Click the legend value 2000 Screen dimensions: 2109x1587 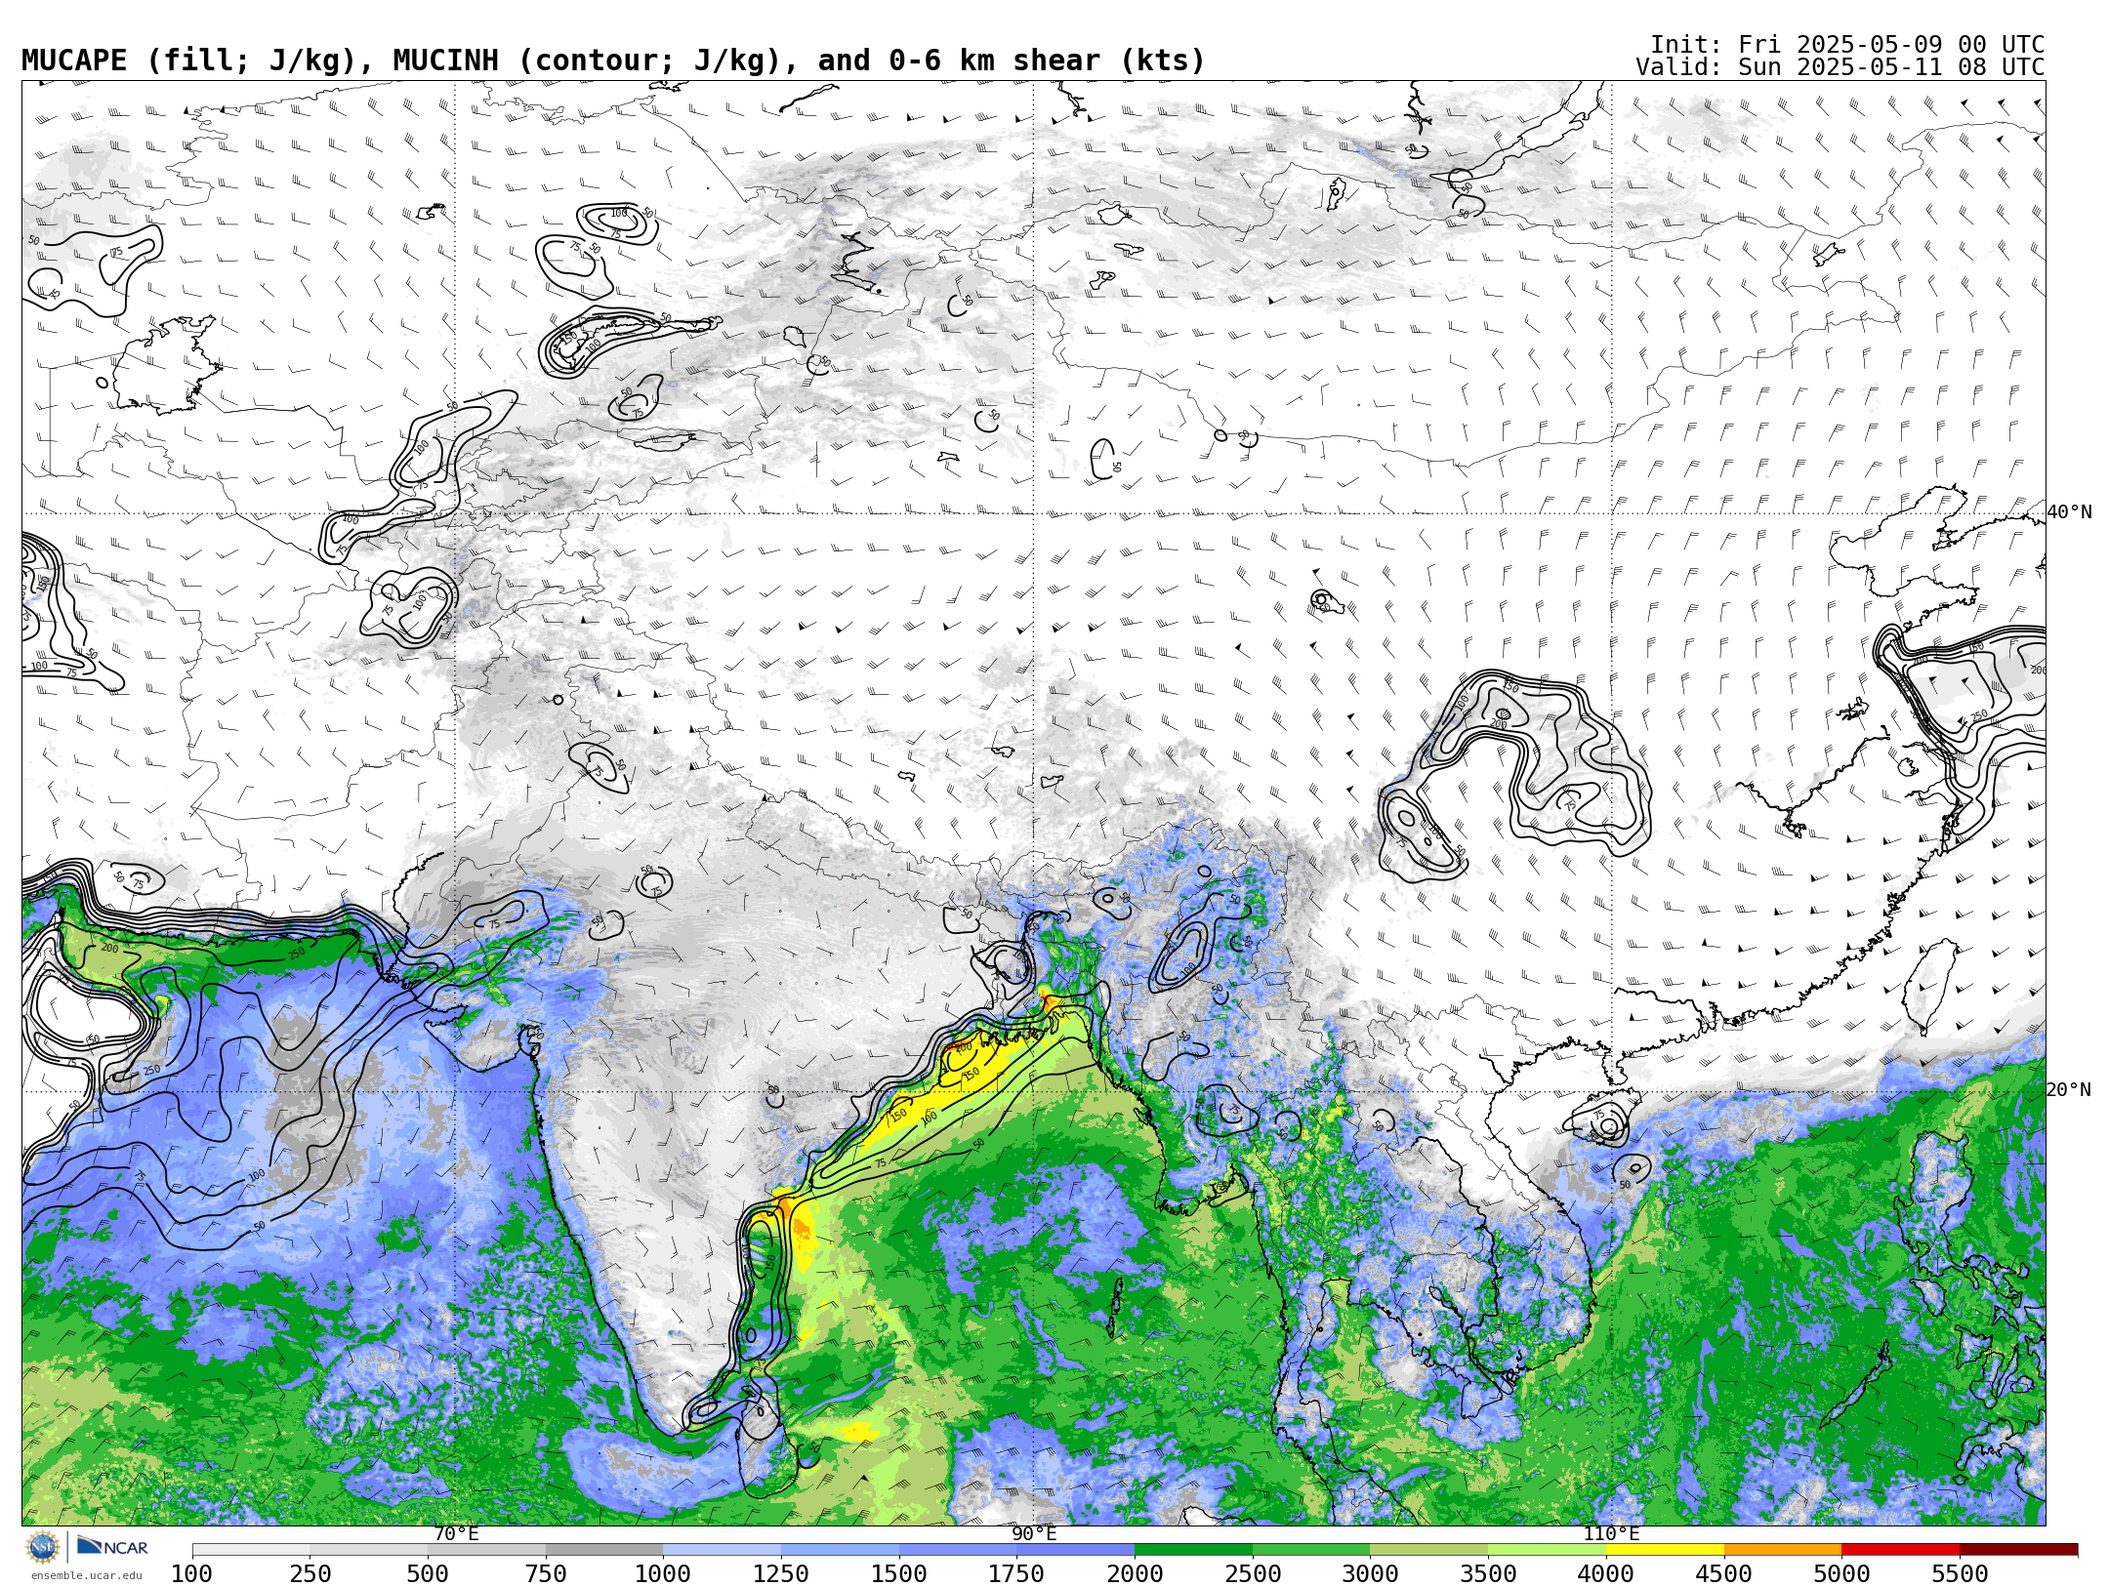[1135, 1574]
